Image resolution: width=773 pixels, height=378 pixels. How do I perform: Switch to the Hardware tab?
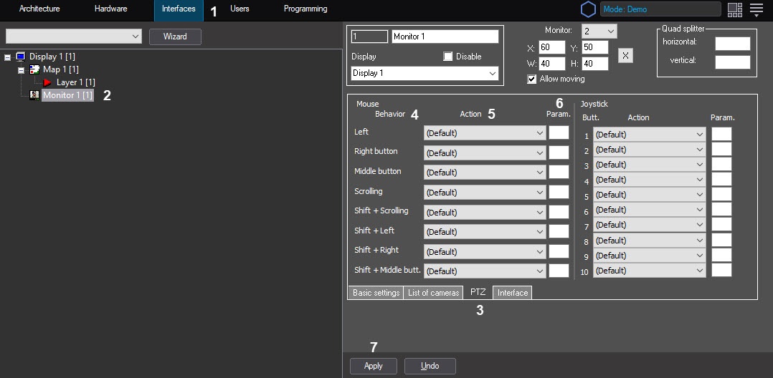[x=111, y=9]
